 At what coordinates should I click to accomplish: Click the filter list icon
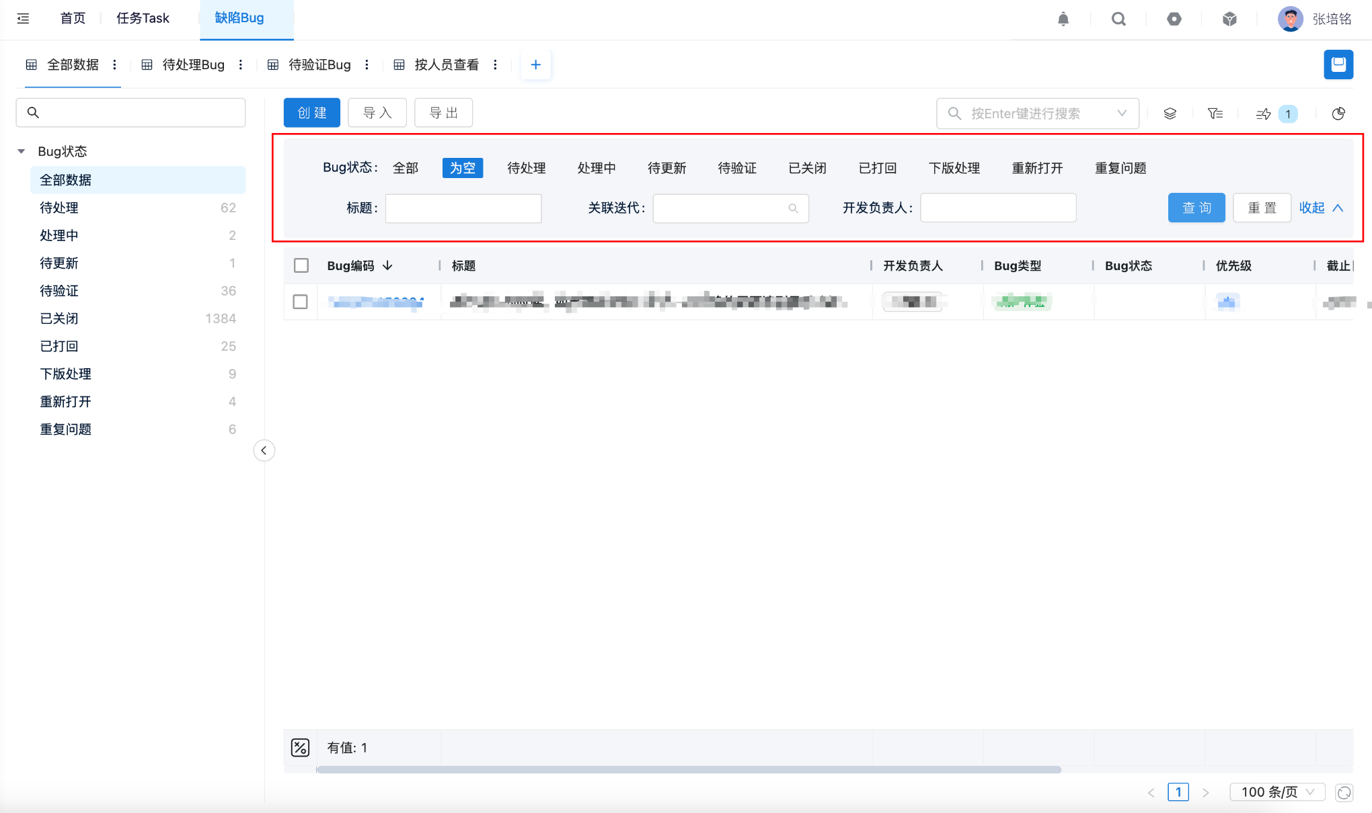tap(1215, 114)
